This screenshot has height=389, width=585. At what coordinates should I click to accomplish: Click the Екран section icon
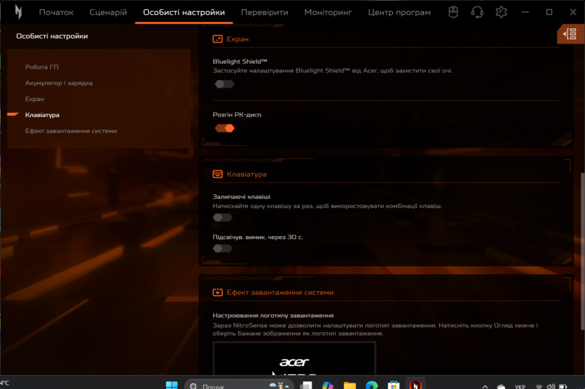[x=217, y=39]
